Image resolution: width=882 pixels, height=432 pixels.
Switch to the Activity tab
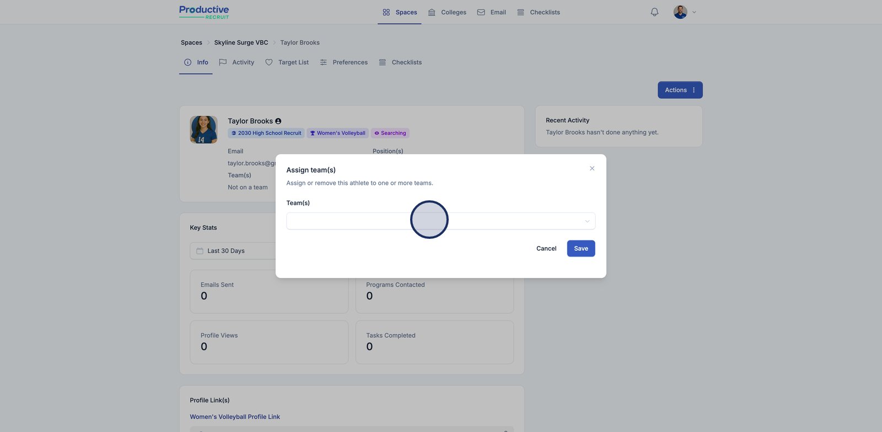(x=237, y=62)
